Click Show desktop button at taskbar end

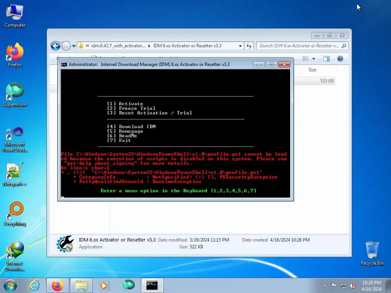[x=388, y=285]
